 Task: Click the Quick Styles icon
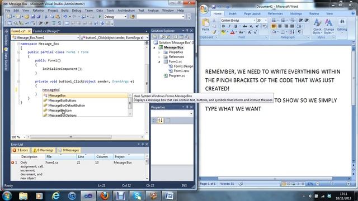(x=317, y=26)
